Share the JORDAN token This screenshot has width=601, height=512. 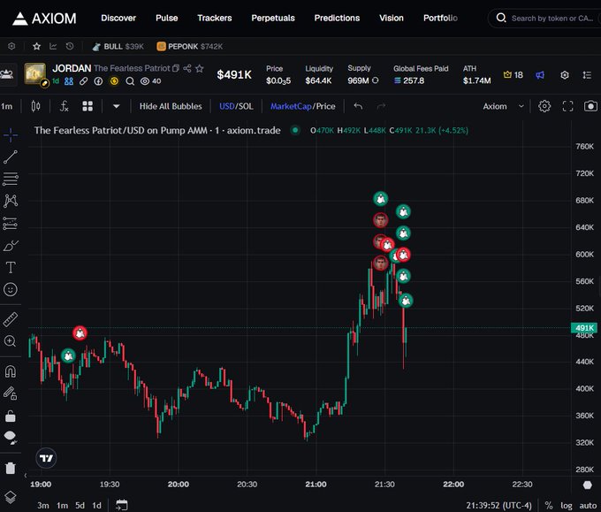tap(187, 68)
